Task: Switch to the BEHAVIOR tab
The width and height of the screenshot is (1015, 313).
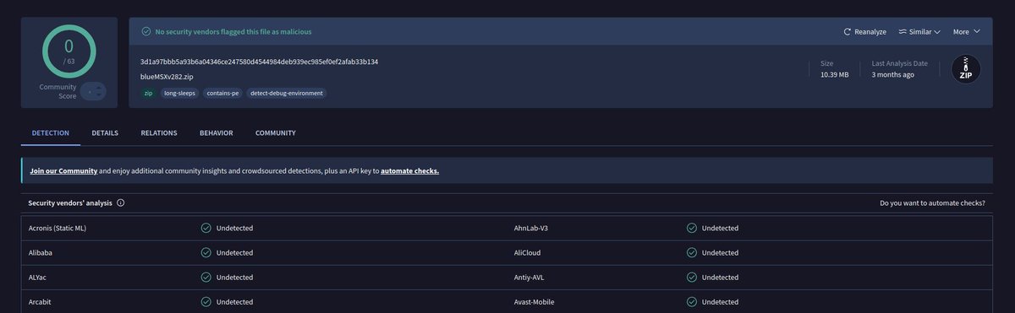Action: pos(217,133)
